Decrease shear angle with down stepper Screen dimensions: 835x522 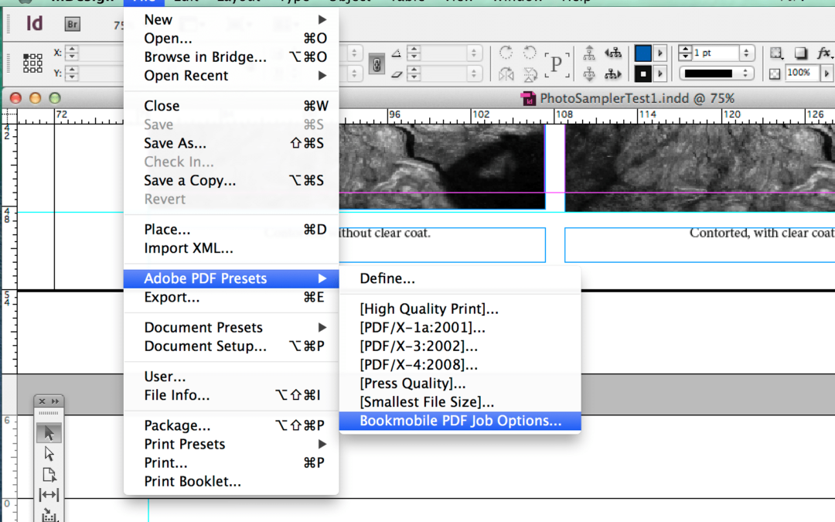pyautogui.click(x=413, y=77)
